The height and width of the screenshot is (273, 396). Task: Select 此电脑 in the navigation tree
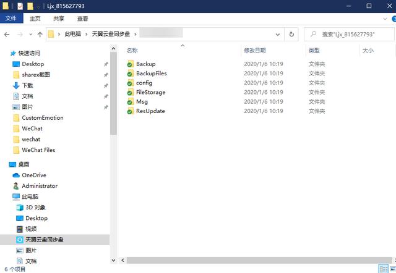[x=30, y=196]
